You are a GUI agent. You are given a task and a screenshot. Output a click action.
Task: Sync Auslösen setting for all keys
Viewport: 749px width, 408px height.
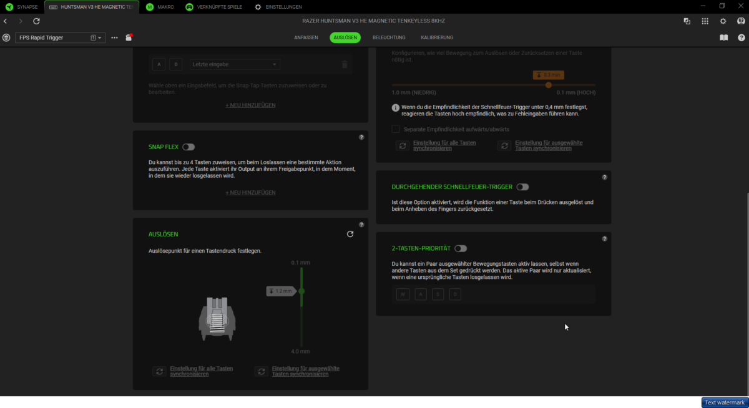[x=201, y=371]
